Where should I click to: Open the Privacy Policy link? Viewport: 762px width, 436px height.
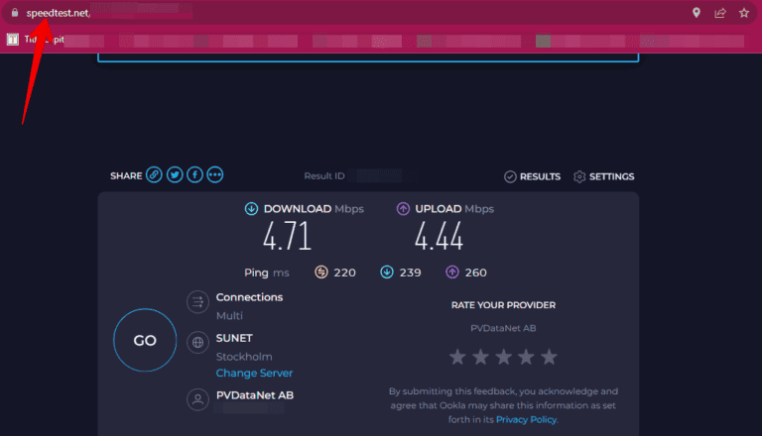[x=526, y=419]
